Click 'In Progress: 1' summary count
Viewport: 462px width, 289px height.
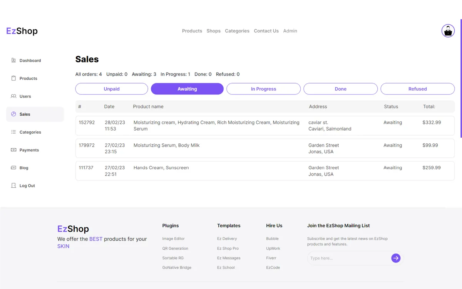(x=175, y=74)
